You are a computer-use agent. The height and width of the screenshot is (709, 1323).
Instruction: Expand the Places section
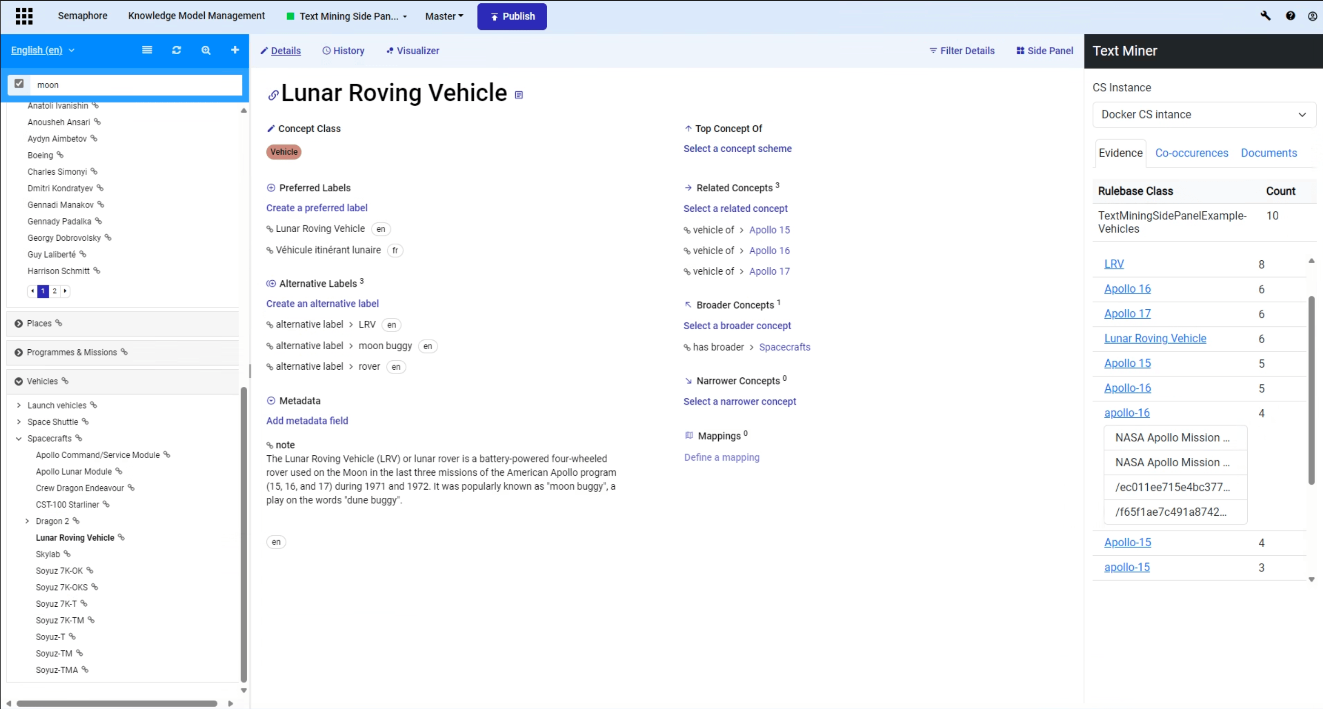click(19, 323)
